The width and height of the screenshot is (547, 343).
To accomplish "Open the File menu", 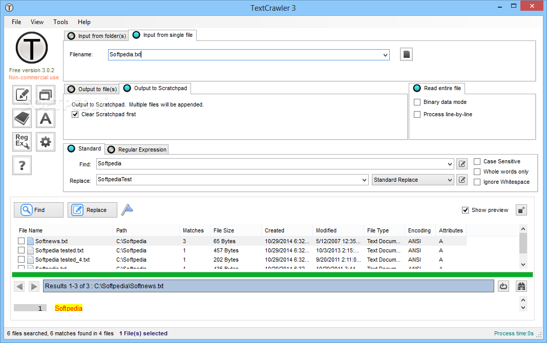I will point(16,22).
